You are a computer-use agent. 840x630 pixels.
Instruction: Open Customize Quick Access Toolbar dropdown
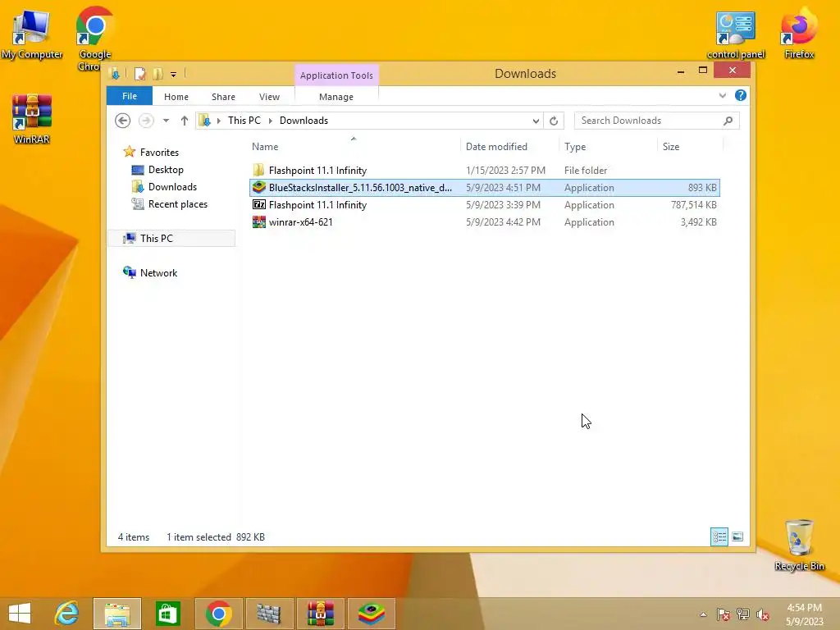(174, 75)
